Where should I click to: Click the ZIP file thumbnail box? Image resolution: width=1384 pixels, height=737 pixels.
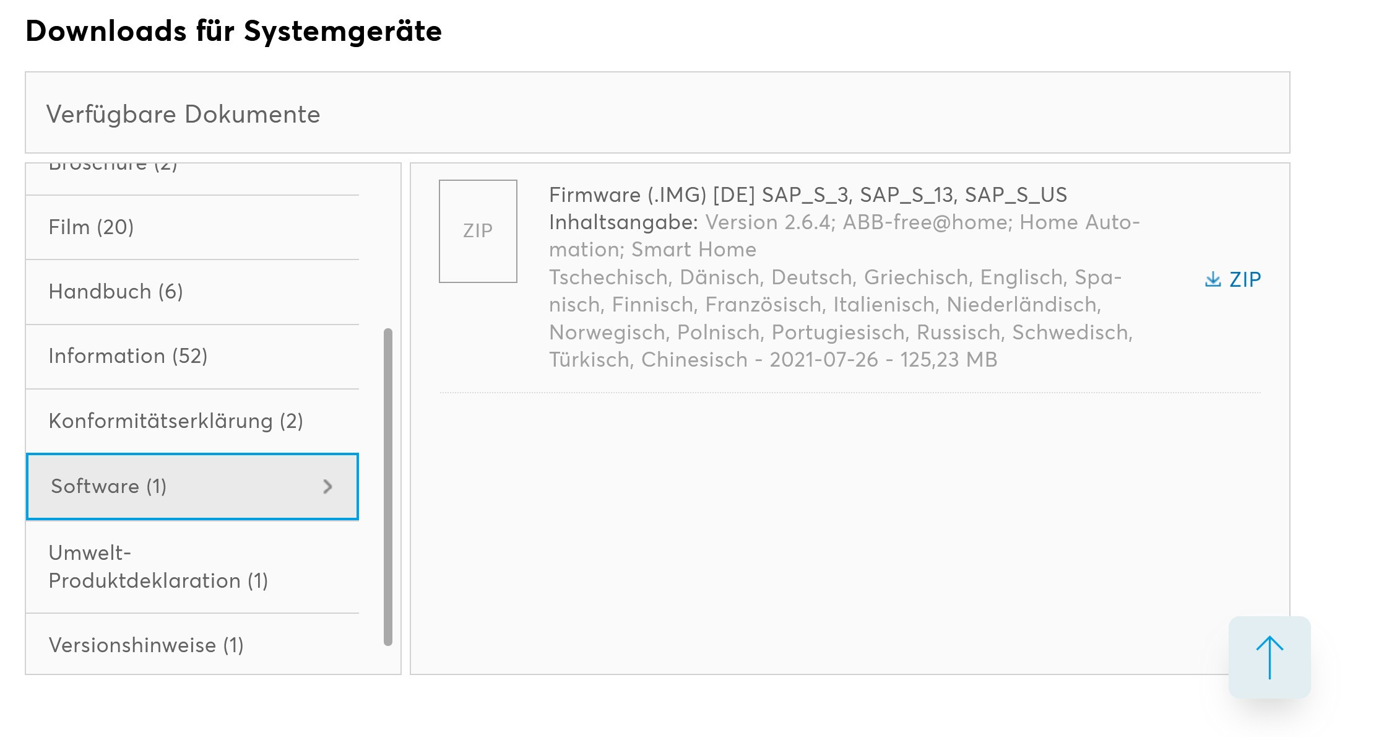[478, 231]
